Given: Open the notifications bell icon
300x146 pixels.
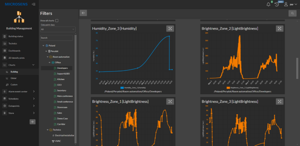Looking at the screenshot, I should click(268, 4).
